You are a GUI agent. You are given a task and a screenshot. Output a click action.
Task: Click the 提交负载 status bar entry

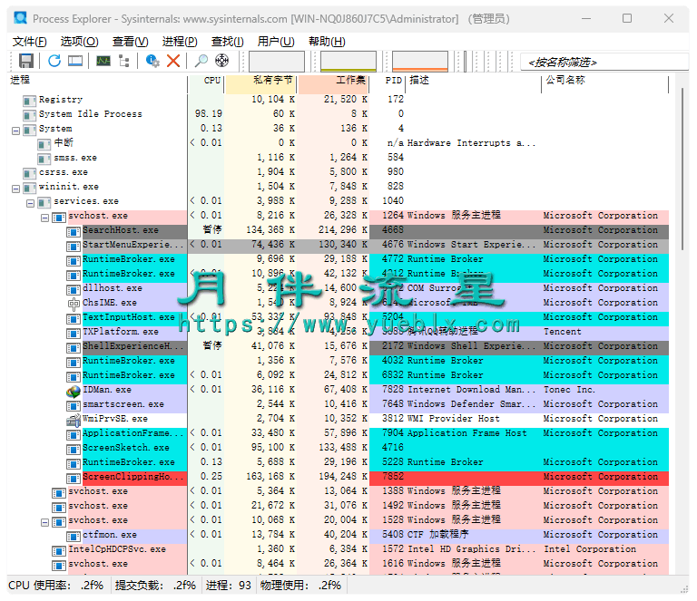tap(155, 586)
